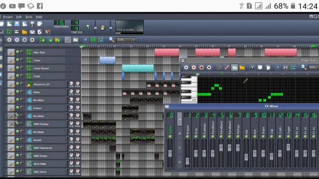Open the Tools menu
The height and width of the screenshot is (179, 319).
coord(29,17)
